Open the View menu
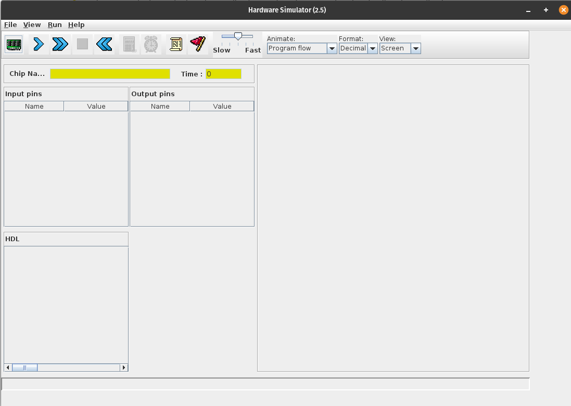571x406 pixels. pos(32,25)
